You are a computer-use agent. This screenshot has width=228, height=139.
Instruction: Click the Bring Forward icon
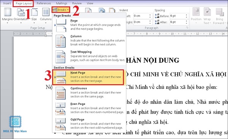tap(219, 12)
